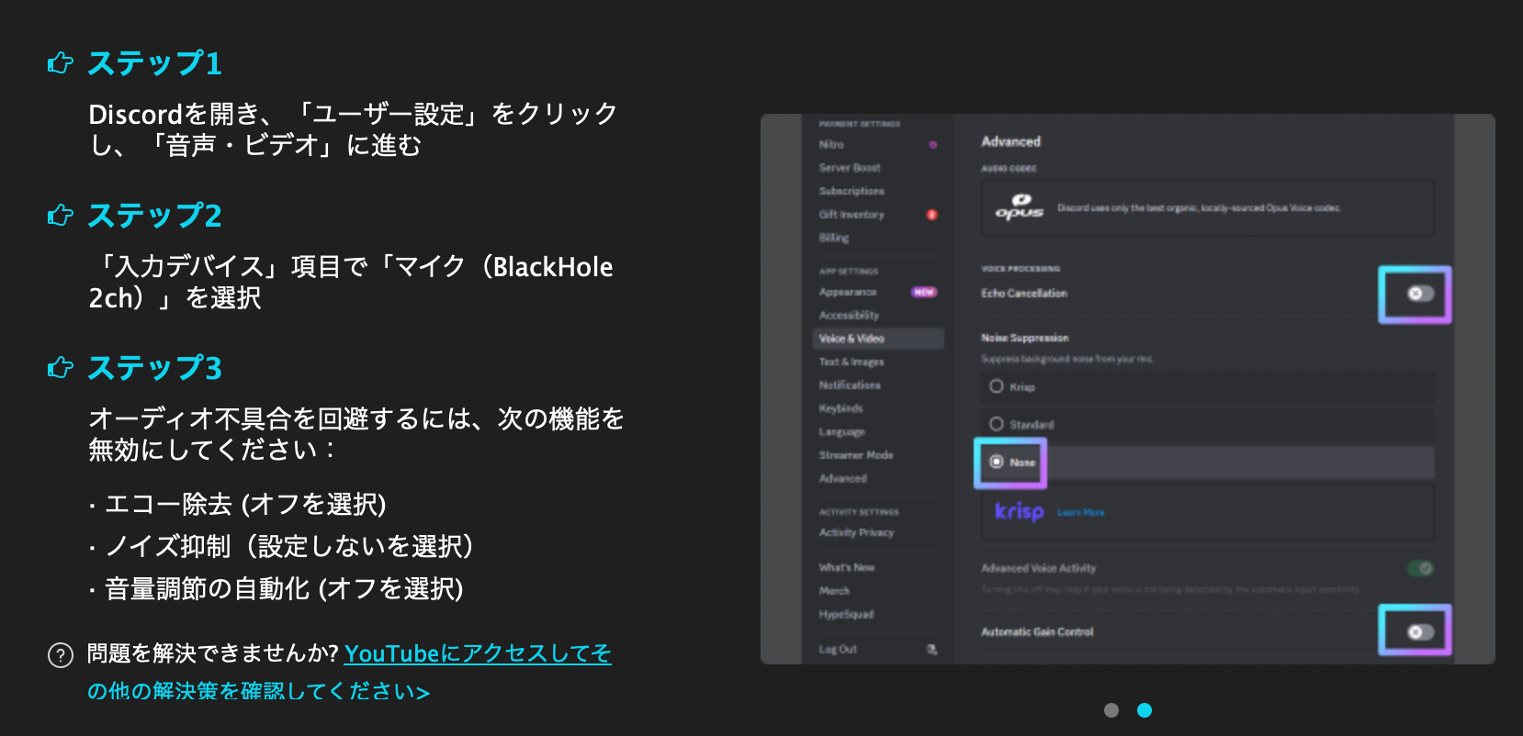The height and width of the screenshot is (736, 1523).
Task: Switch to the first carousel slide dot
Action: click(x=1111, y=710)
